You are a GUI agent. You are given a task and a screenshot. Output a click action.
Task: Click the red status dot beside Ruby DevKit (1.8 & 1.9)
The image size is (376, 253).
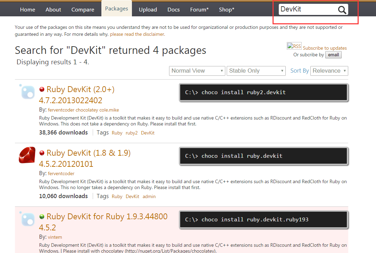tap(42, 153)
